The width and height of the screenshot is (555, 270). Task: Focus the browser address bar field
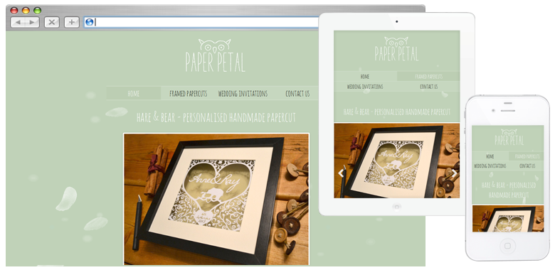[x=202, y=22]
